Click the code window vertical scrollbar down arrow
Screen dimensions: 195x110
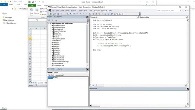pos(188,83)
